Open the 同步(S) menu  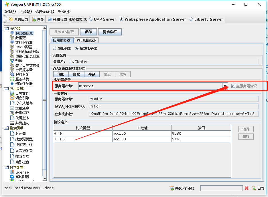pyautogui.click(x=26, y=12)
